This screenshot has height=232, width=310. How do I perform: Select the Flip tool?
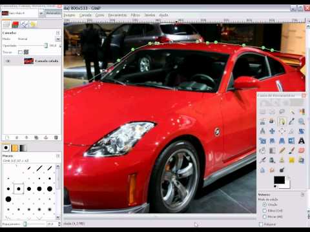(291, 141)
